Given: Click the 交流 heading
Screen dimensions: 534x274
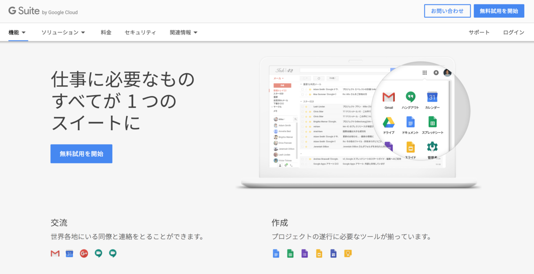Looking at the screenshot, I should click(x=59, y=222).
